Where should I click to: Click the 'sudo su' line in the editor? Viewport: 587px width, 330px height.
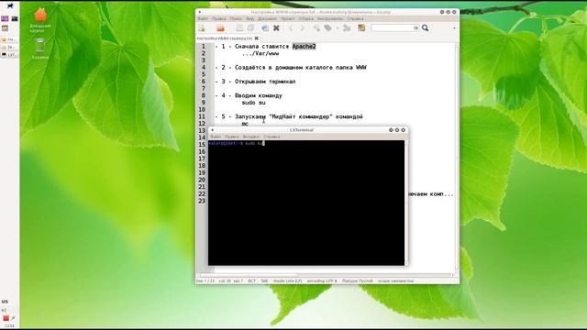pos(253,103)
